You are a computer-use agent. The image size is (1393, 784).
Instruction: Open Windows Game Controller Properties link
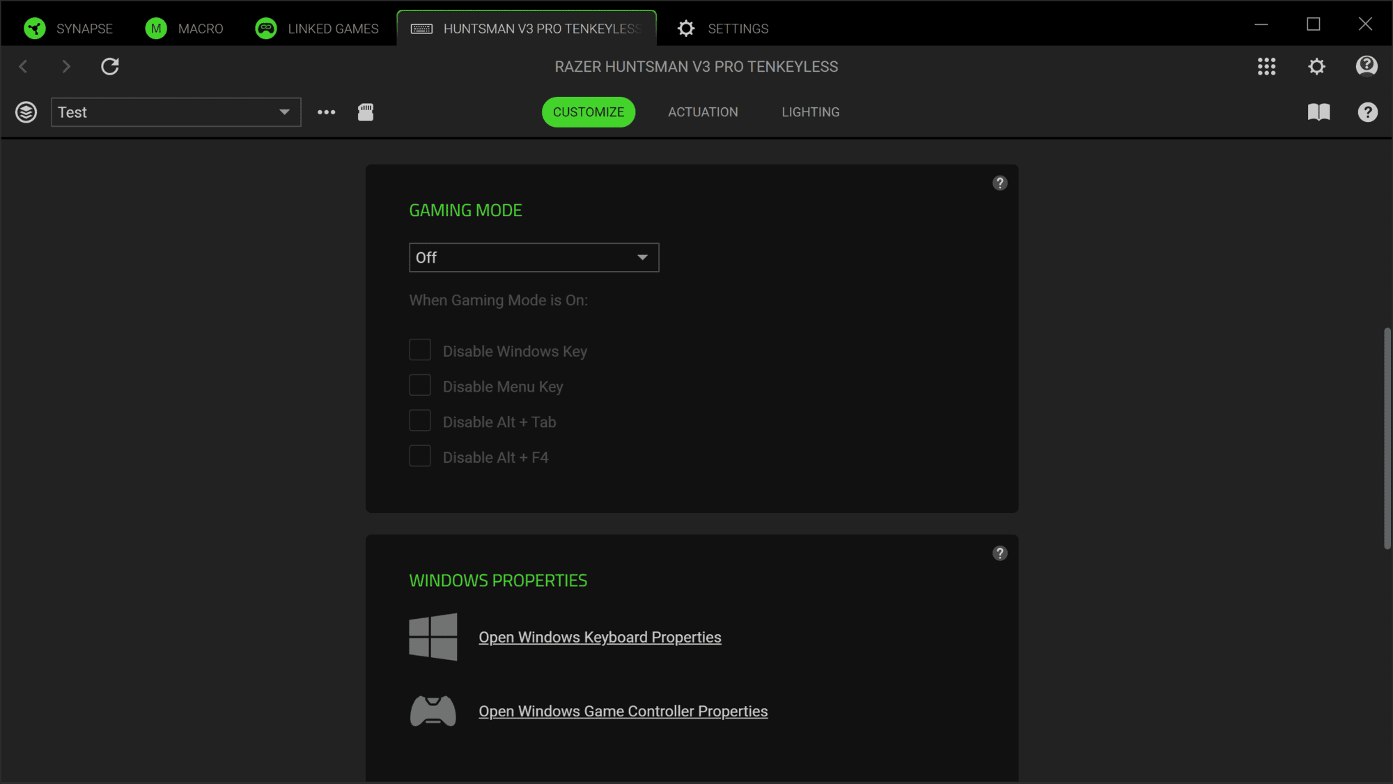coord(623,712)
